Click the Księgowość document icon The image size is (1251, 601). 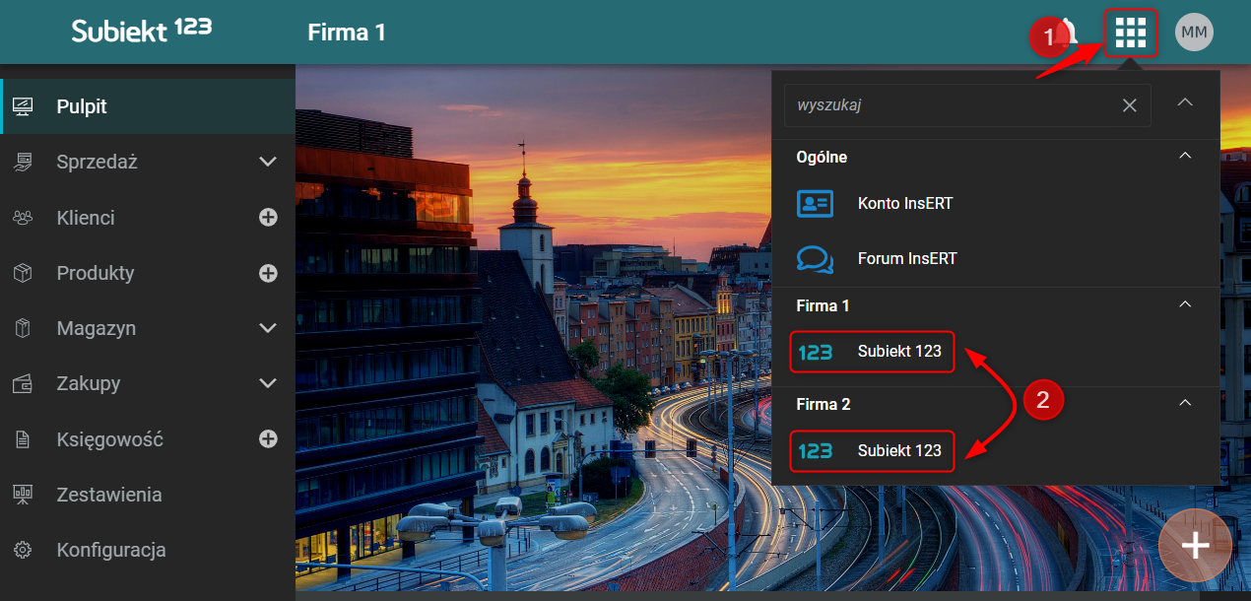(23, 439)
